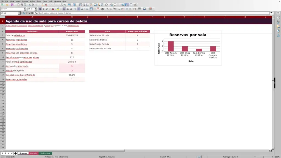Click the Cut scissors icon
This screenshot has height=158, width=281.
[30, 5]
